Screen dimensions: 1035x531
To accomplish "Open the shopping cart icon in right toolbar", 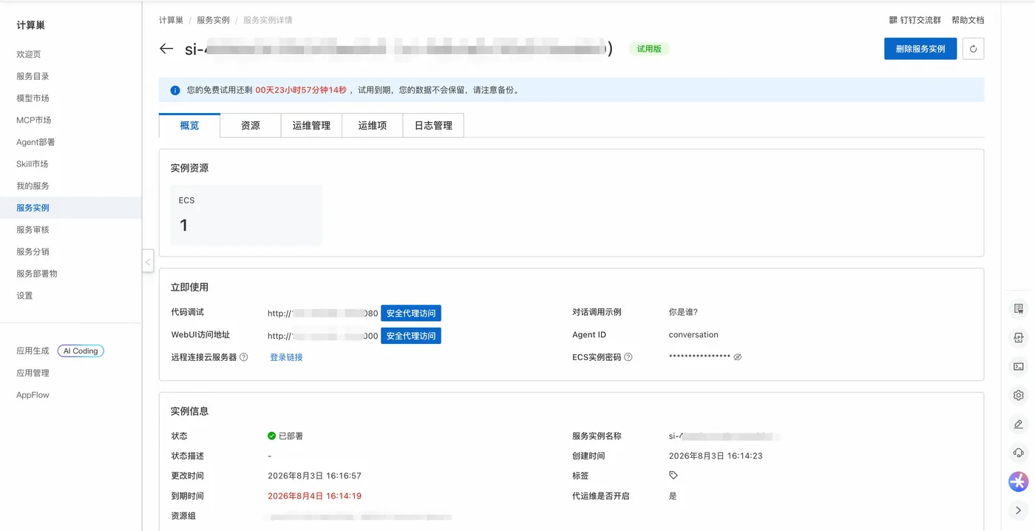I will (1019, 308).
